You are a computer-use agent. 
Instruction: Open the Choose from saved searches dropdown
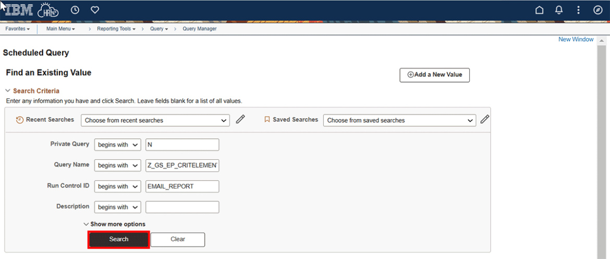pyautogui.click(x=399, y=120)
